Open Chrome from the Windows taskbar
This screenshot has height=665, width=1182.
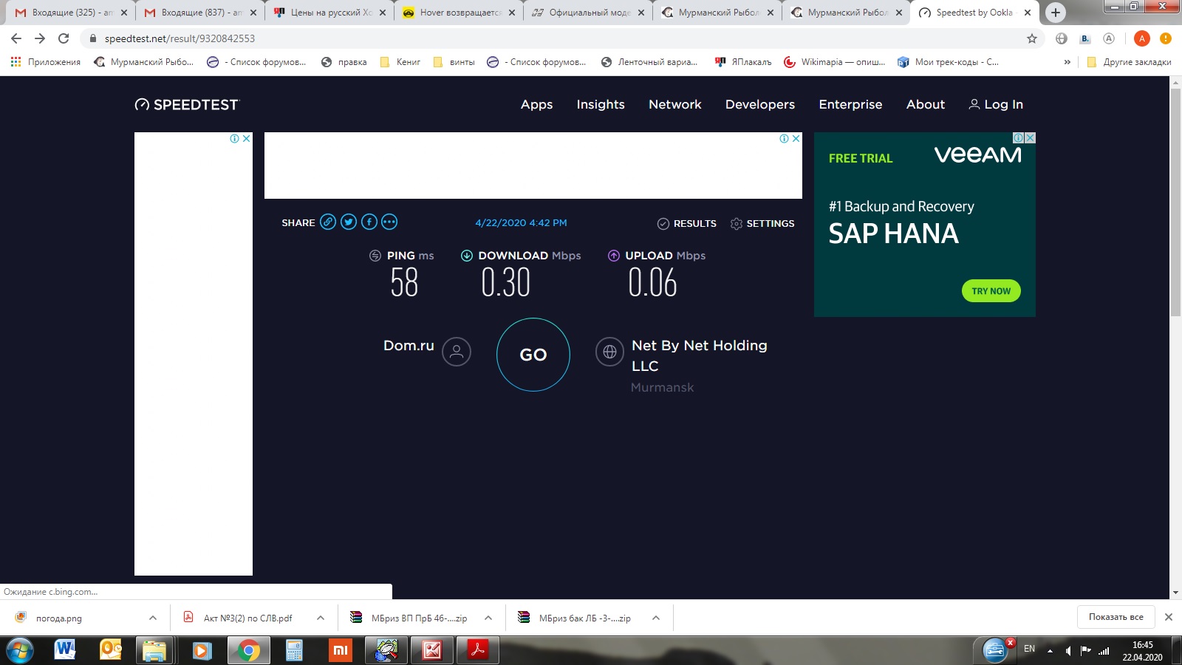(x=248, y=650)
